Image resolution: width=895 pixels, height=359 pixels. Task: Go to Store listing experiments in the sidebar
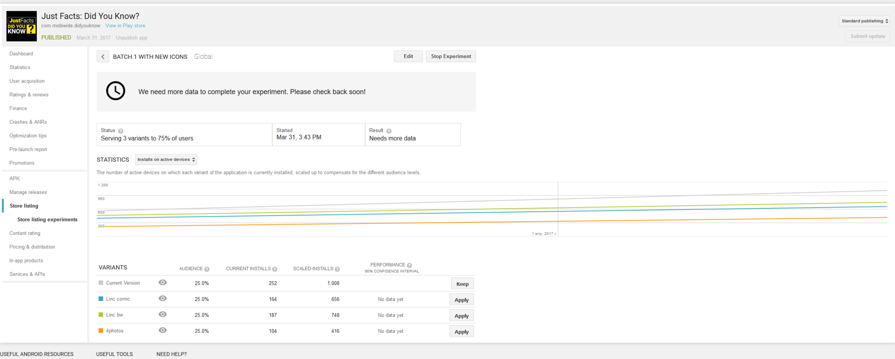[47, 220]
